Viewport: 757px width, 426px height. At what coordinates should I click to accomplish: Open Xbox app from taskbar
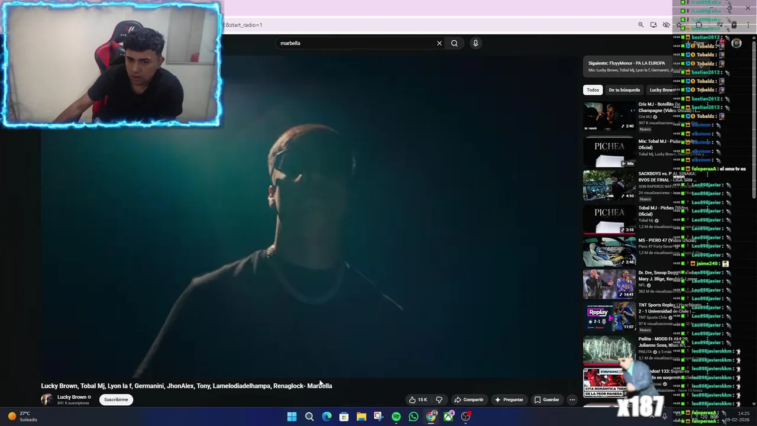click(x=448, y=417)
